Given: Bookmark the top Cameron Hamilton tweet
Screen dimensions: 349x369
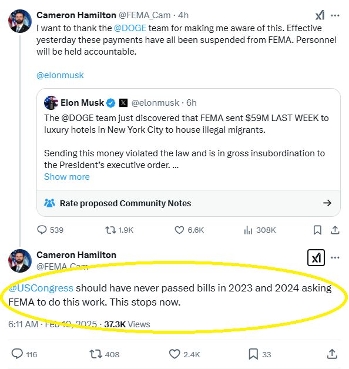Looking at the screenshot, I should 317,230.
